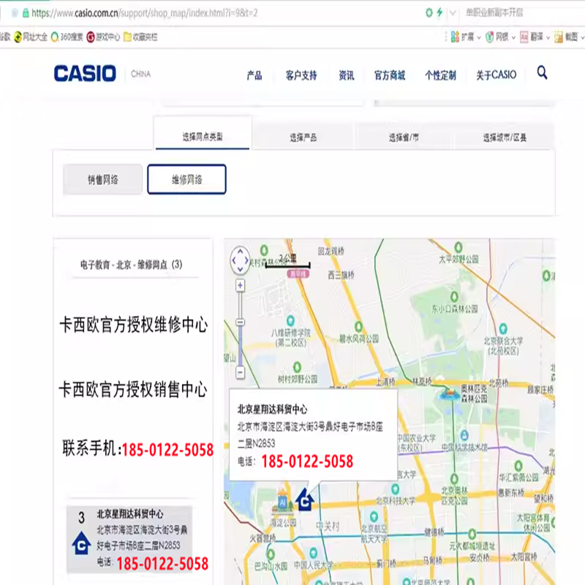The height and width of the screenshot is (585, 585).
Task: Switch to the 选择城市/区县 tab
Action: [x=505, y=137]
